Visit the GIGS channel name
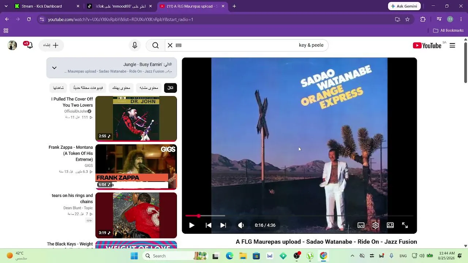The height and width of the screenshot is (263, 468). coord(89,166)
